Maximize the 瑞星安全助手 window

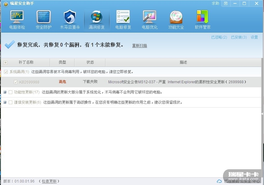pos(244,3)
